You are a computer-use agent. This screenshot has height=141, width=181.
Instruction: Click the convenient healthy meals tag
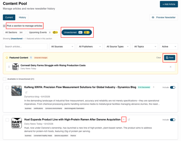(x=43, y=135)
